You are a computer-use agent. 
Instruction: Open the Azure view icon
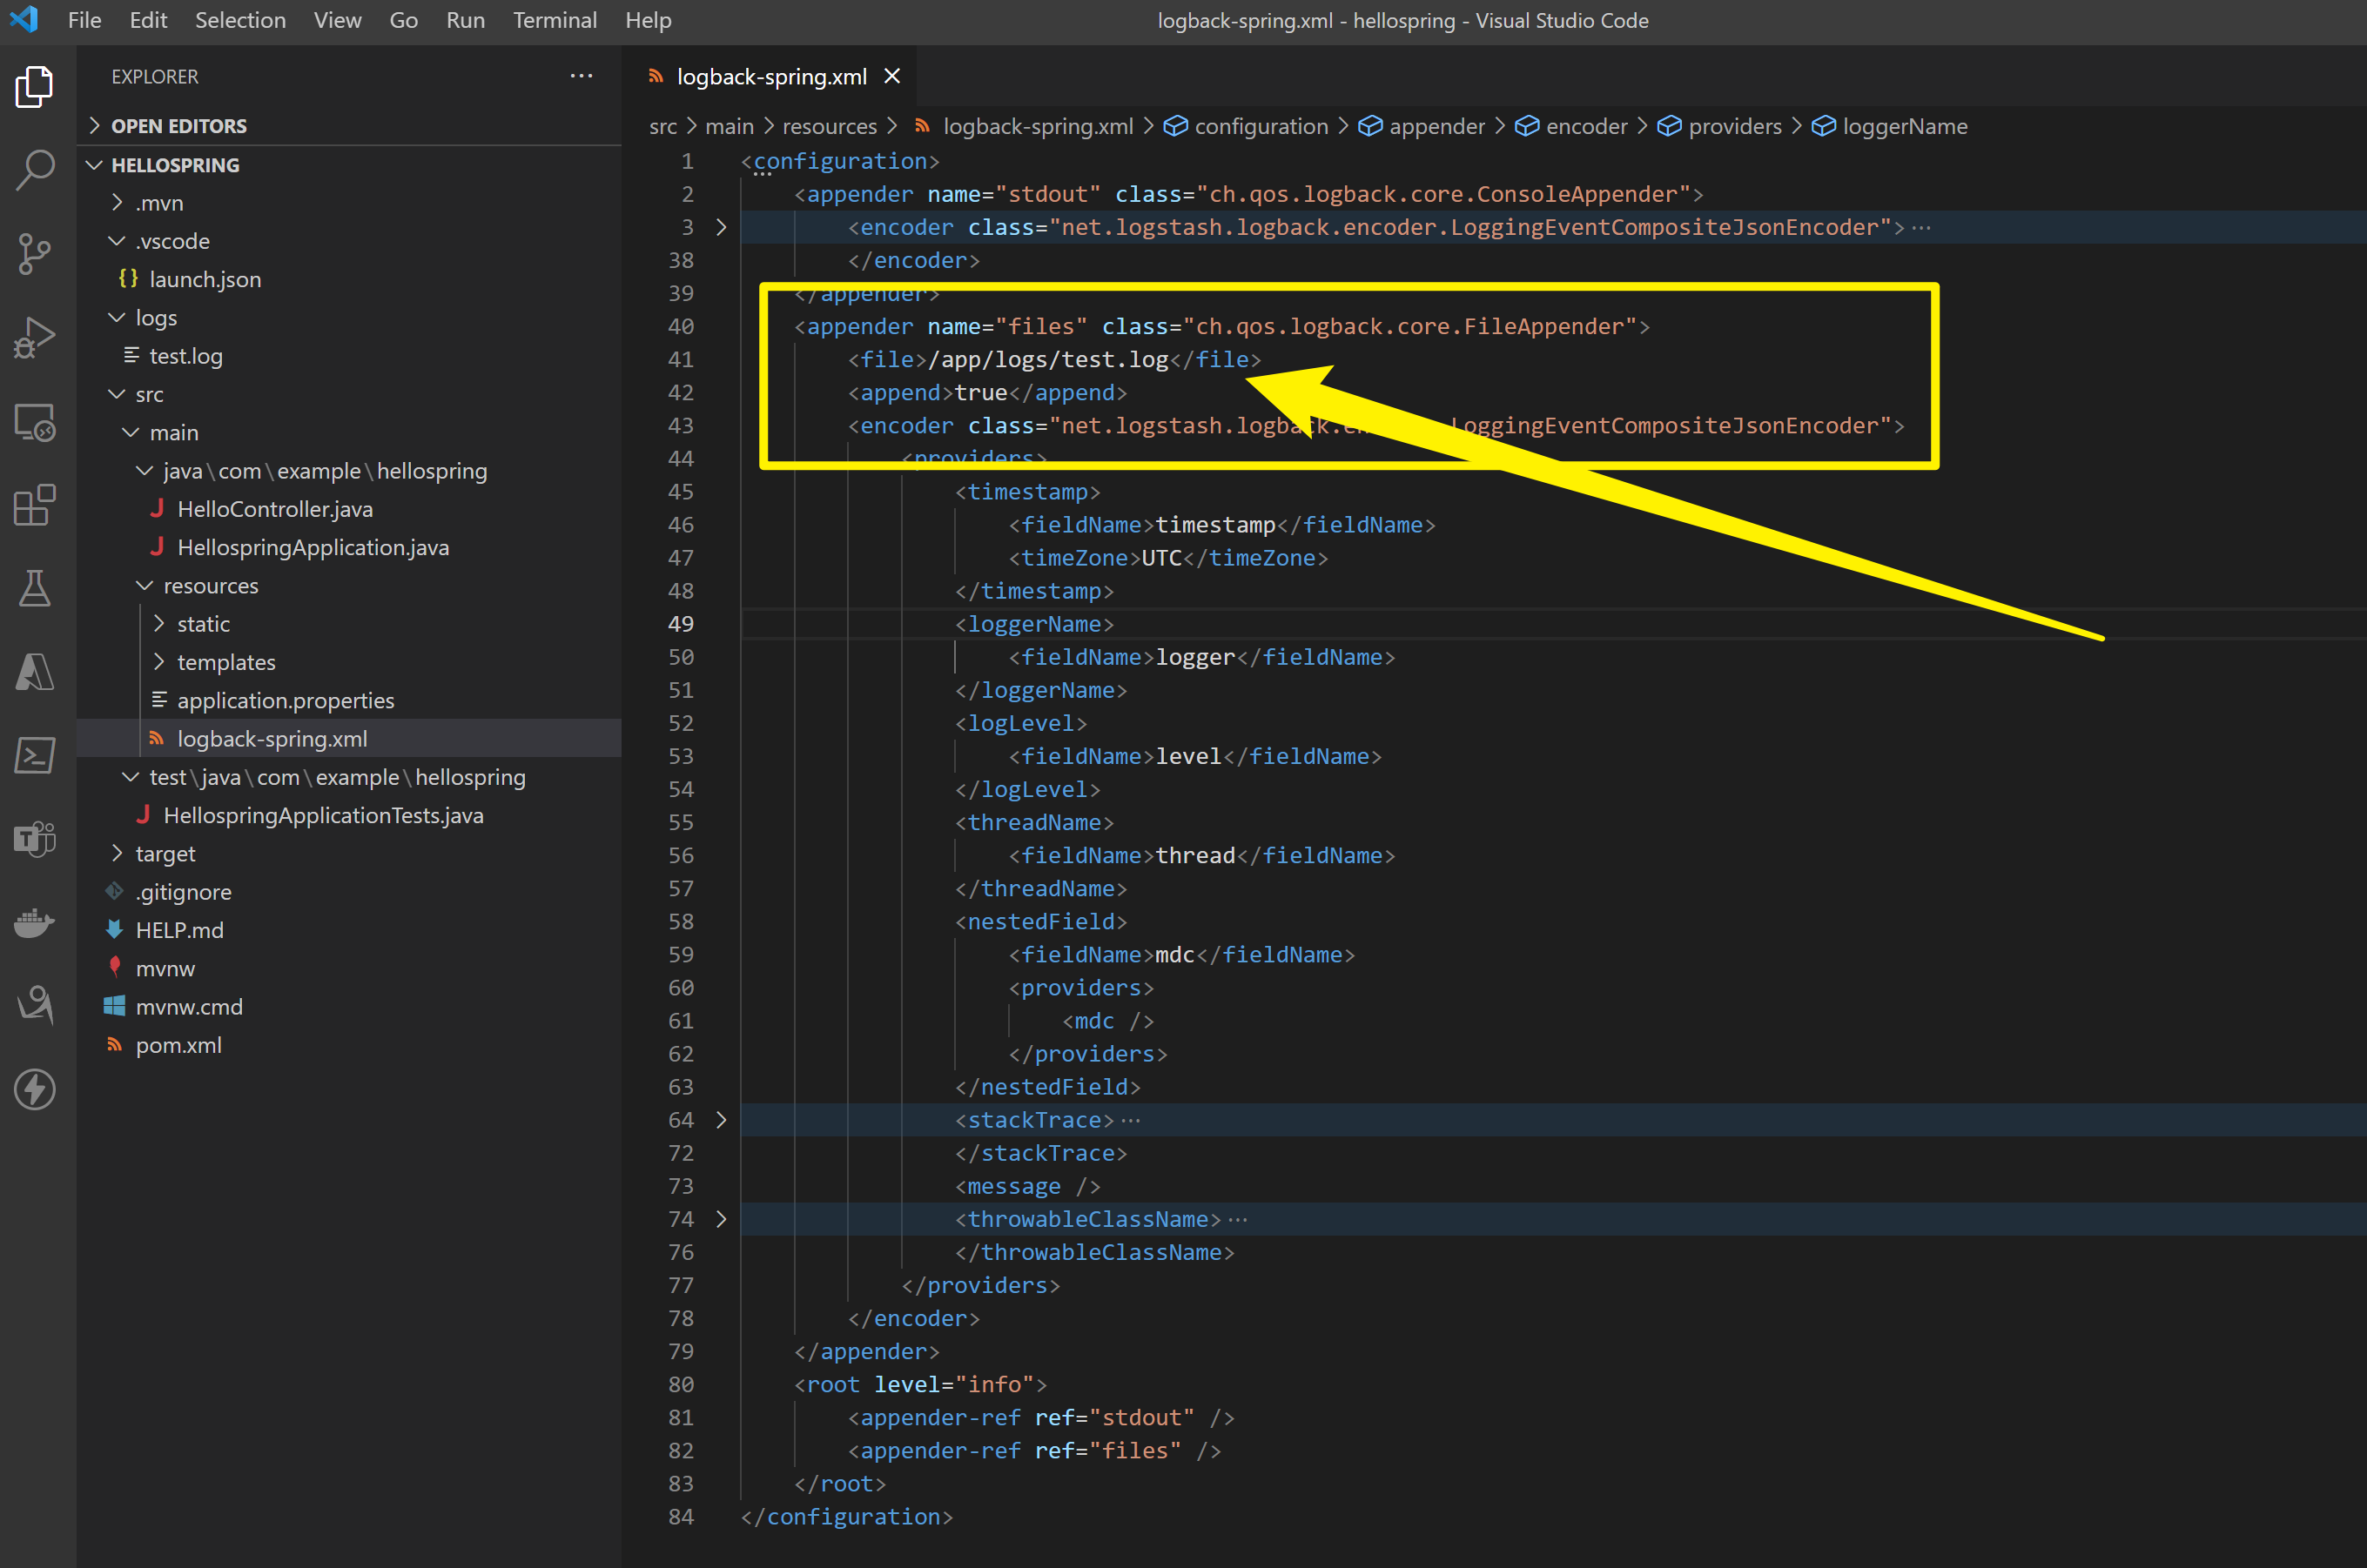(x=35, y=672)
